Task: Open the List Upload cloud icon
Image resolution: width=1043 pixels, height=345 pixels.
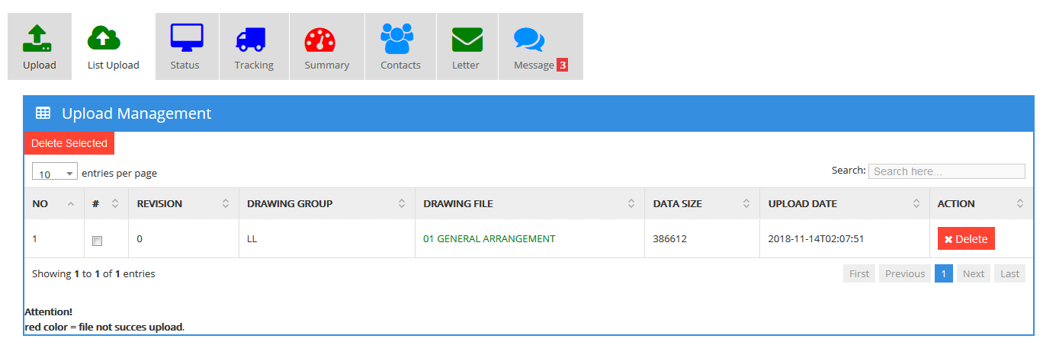Action: click(x=104, y=38)
